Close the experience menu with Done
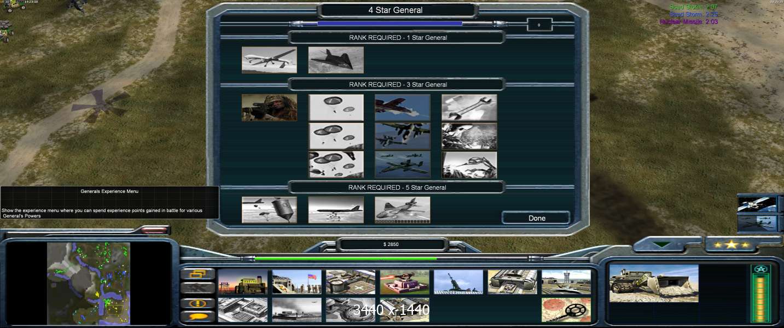 537,218
